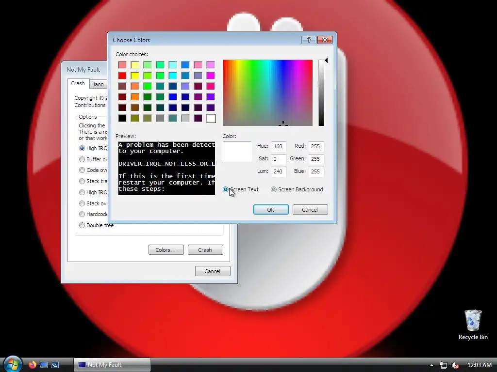This screenshot has height=372, width=497.
Task: Open the Windows Start orb
Action: 12,364
